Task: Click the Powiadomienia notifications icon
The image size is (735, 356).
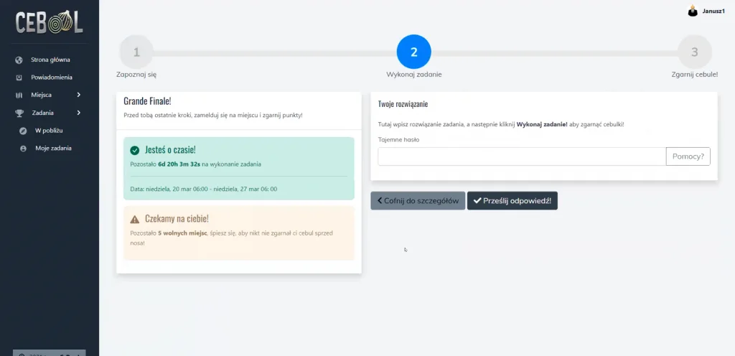Action: [x=19, y=78]
